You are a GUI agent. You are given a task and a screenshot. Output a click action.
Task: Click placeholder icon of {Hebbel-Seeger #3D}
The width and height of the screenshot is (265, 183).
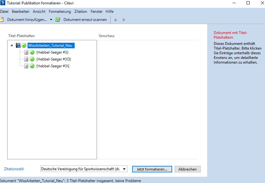tap(26, 59)
